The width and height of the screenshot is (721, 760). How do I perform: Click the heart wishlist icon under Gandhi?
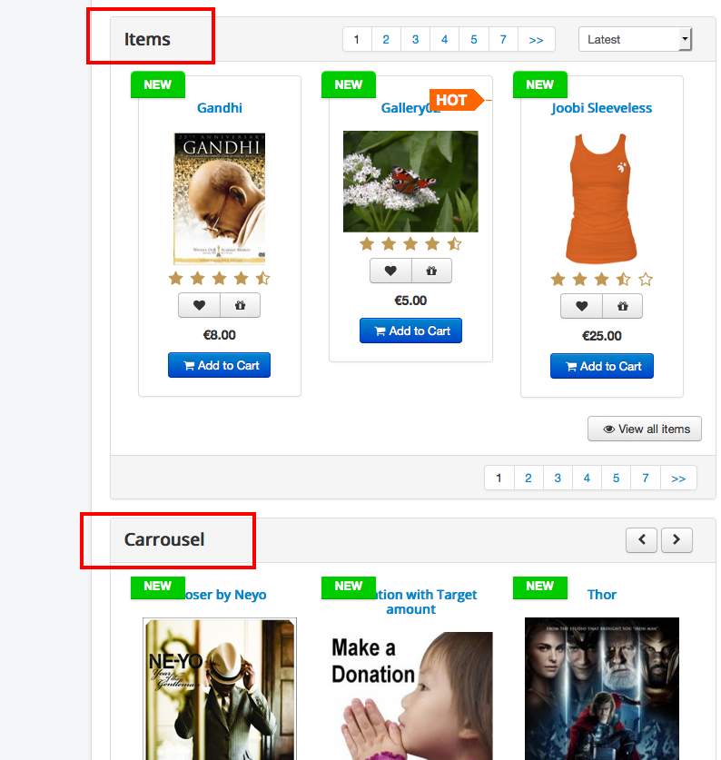click(199, 306)
